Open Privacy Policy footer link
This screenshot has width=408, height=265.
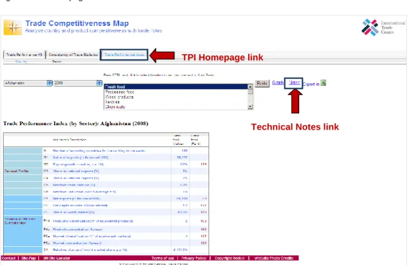193,258
